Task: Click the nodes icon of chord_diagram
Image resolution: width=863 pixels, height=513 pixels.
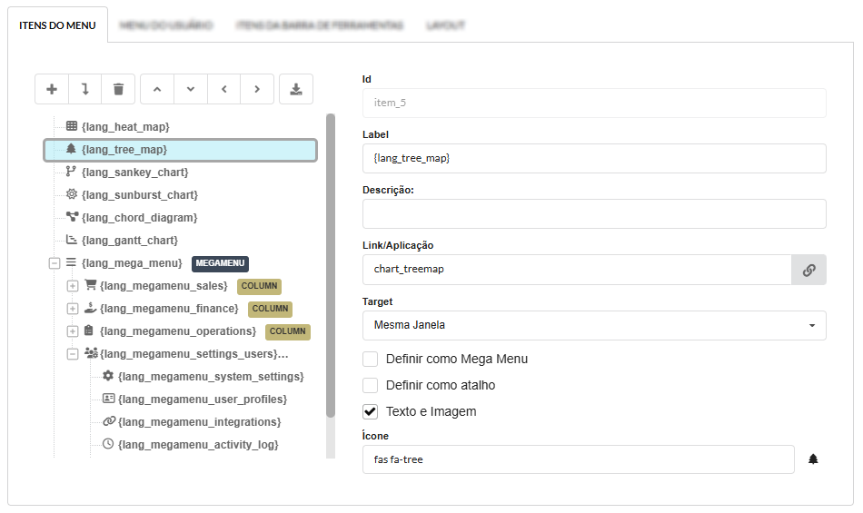Action: point(72,217)
